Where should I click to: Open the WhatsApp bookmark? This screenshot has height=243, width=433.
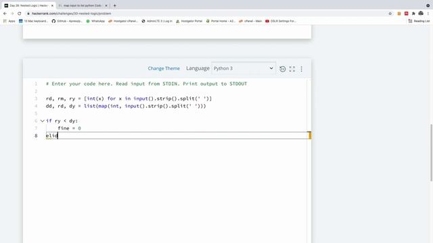(x=95, y=21)
